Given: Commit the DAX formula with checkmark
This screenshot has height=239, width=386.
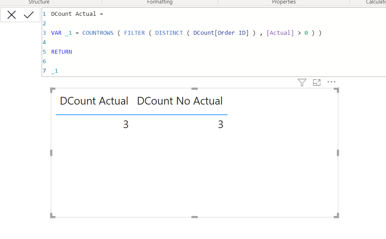Looking at the screenshot, I should (29, 15).
